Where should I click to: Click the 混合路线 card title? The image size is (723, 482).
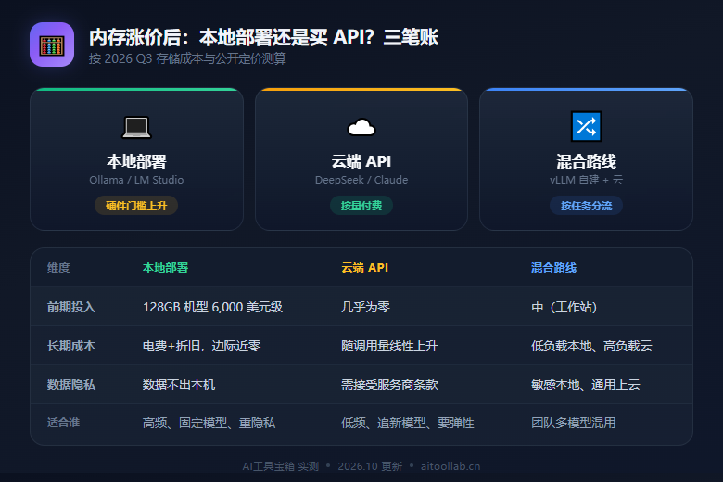tap(586, 161)
